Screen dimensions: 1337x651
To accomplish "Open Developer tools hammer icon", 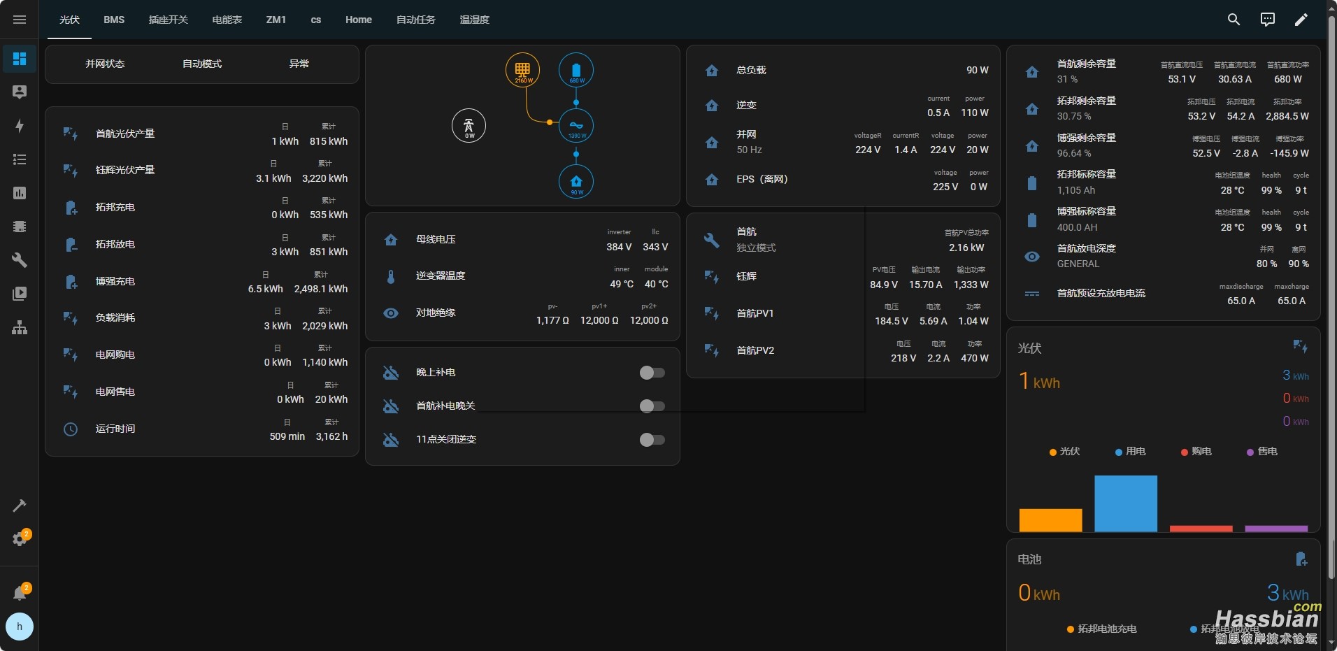I will (20, 505).
